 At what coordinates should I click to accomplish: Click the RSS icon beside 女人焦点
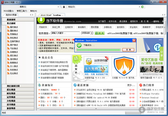click(8, 66)
